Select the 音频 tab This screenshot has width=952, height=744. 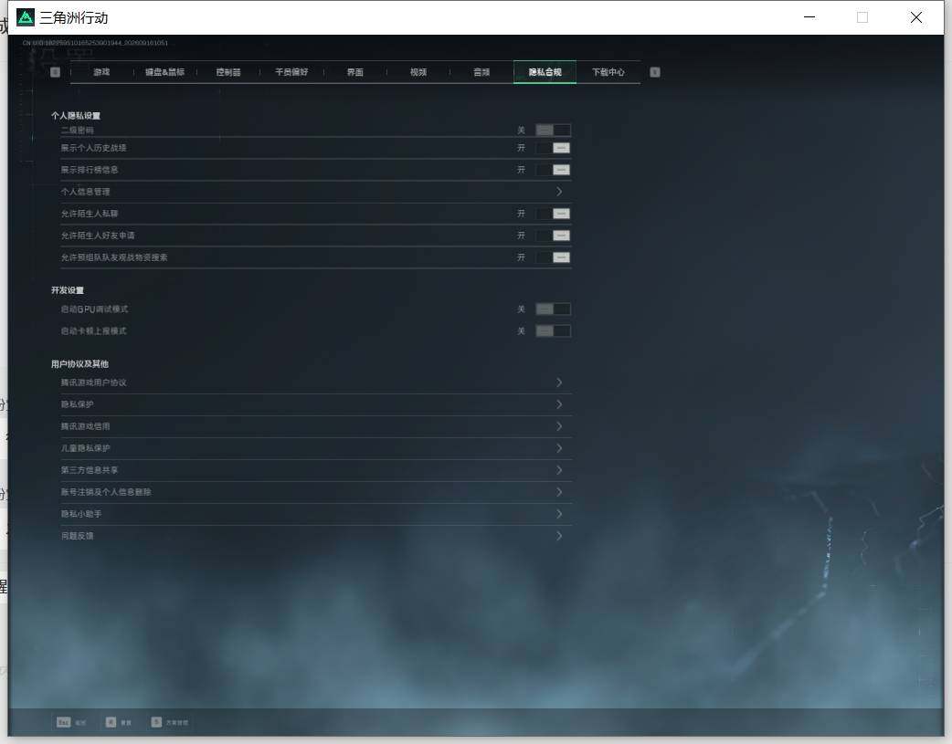click(481, 72)
